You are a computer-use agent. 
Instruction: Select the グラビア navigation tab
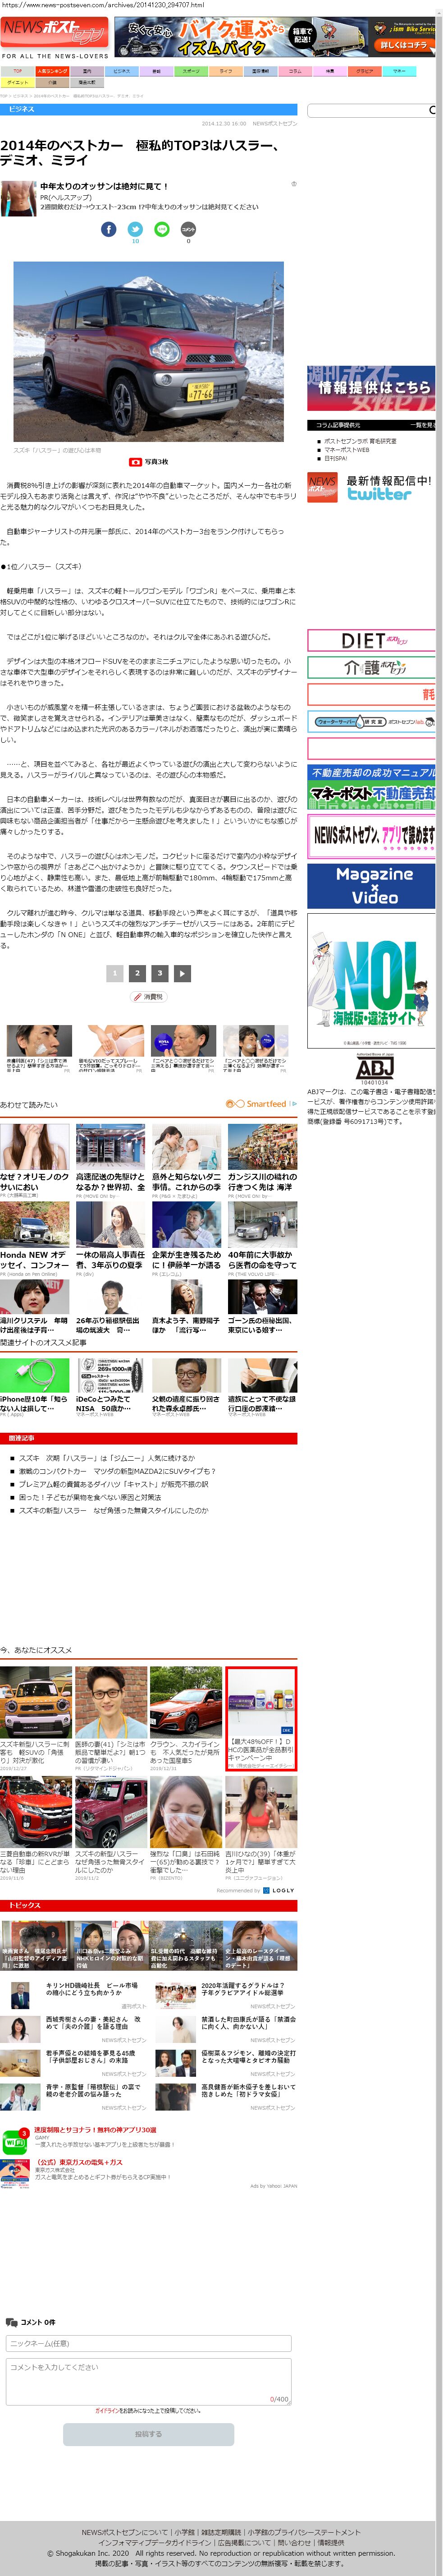[364, 71]
